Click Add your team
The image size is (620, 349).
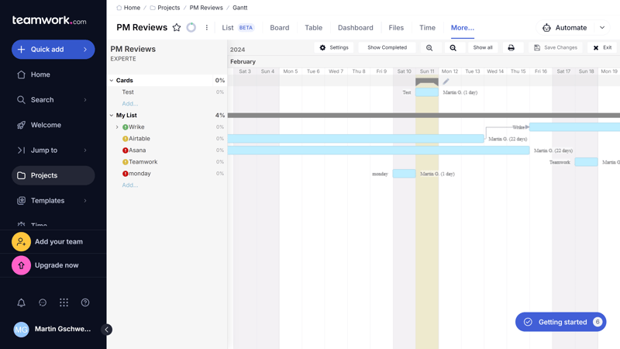click(53, 242)
